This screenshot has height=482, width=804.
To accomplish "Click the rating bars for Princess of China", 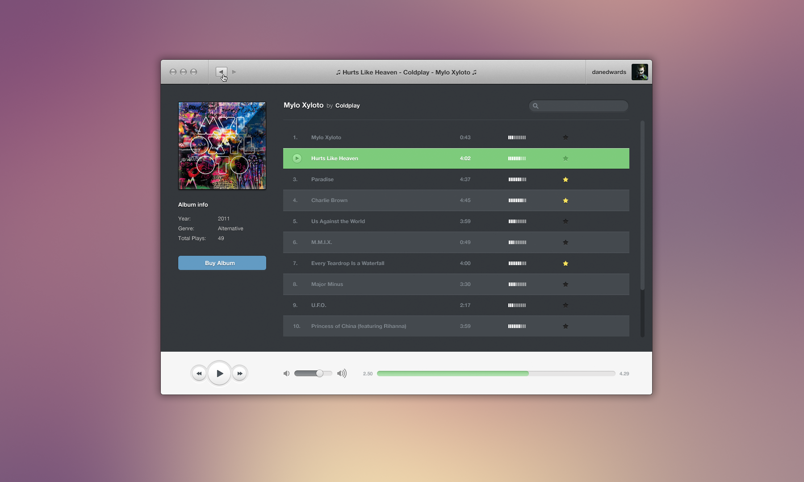I will point(517,326).
